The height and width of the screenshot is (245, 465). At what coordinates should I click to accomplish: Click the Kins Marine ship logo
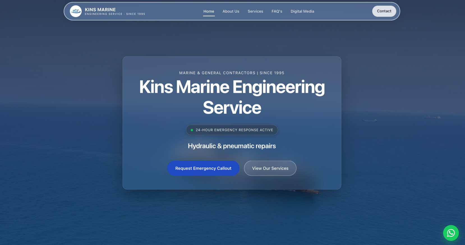click(76, 11)
